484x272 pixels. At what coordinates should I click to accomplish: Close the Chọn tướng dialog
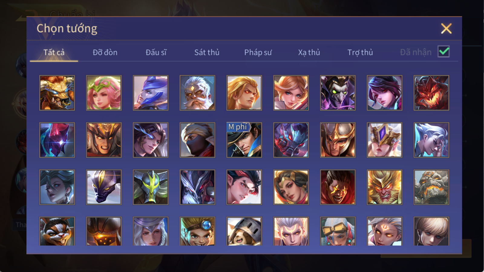(x=446, y=28)
